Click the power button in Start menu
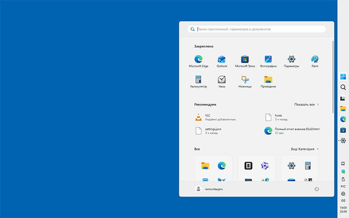 pyautogui.click(x=317, y=189)
